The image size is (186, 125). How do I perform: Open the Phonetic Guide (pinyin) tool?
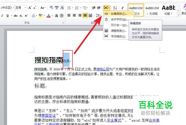pos(57,8)
